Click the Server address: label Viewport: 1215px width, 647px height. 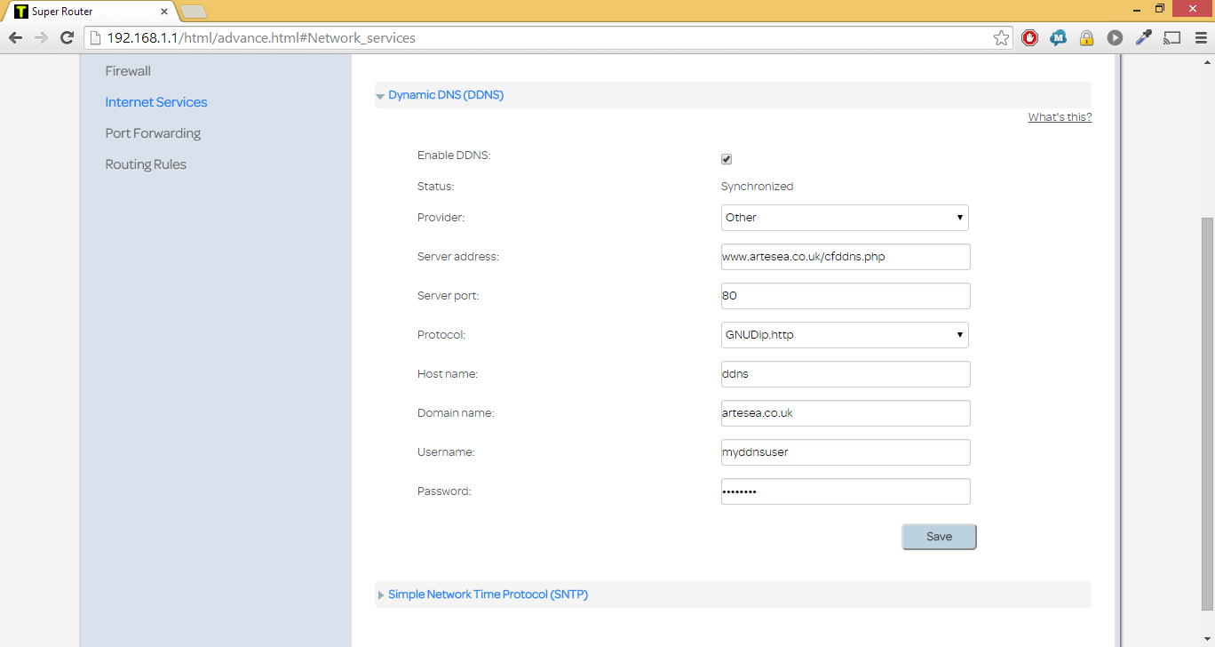pos(458,257)
